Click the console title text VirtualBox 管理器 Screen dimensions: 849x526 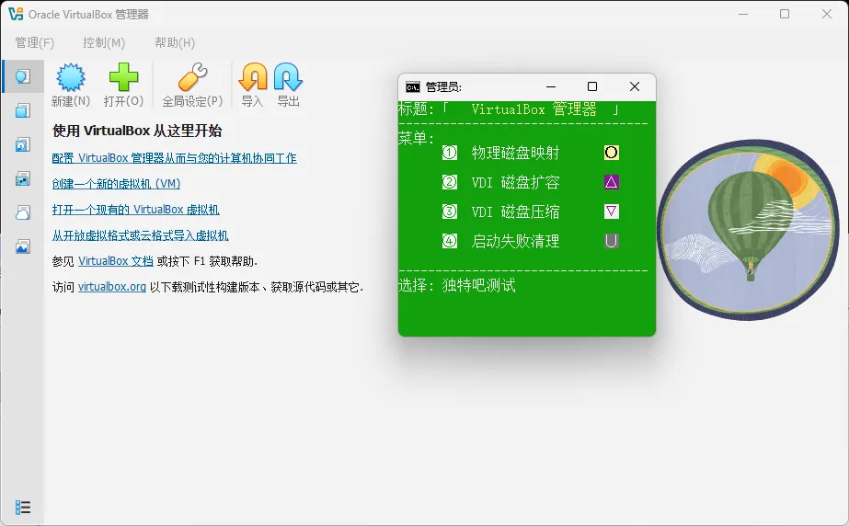click(x=533, y=109)
